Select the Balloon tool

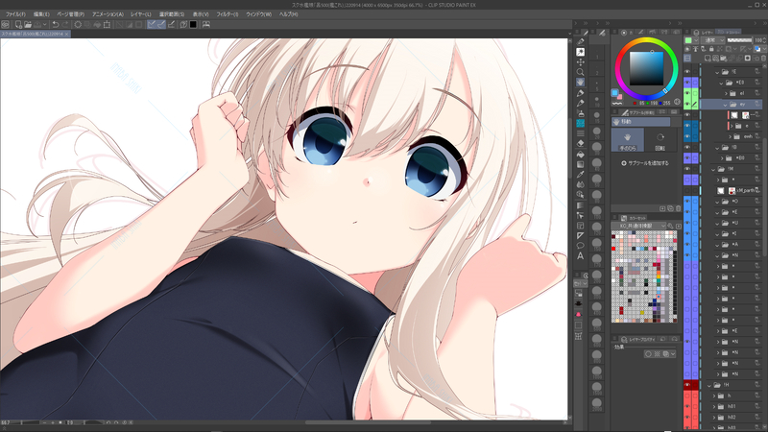pos(581,246)
